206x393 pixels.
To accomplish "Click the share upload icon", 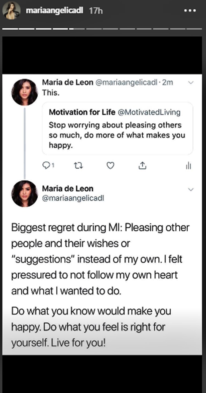I will click(142, 165).
